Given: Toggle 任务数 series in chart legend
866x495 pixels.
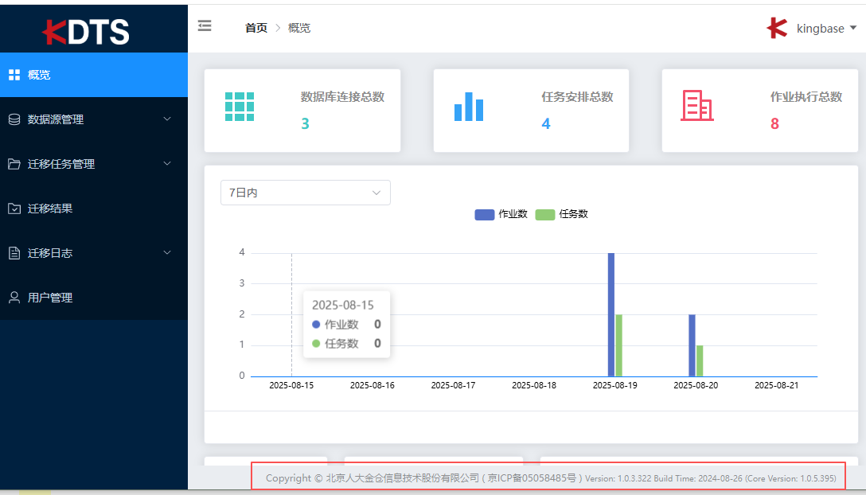Looking at the screenshot, I should click(x=562, y=214).
